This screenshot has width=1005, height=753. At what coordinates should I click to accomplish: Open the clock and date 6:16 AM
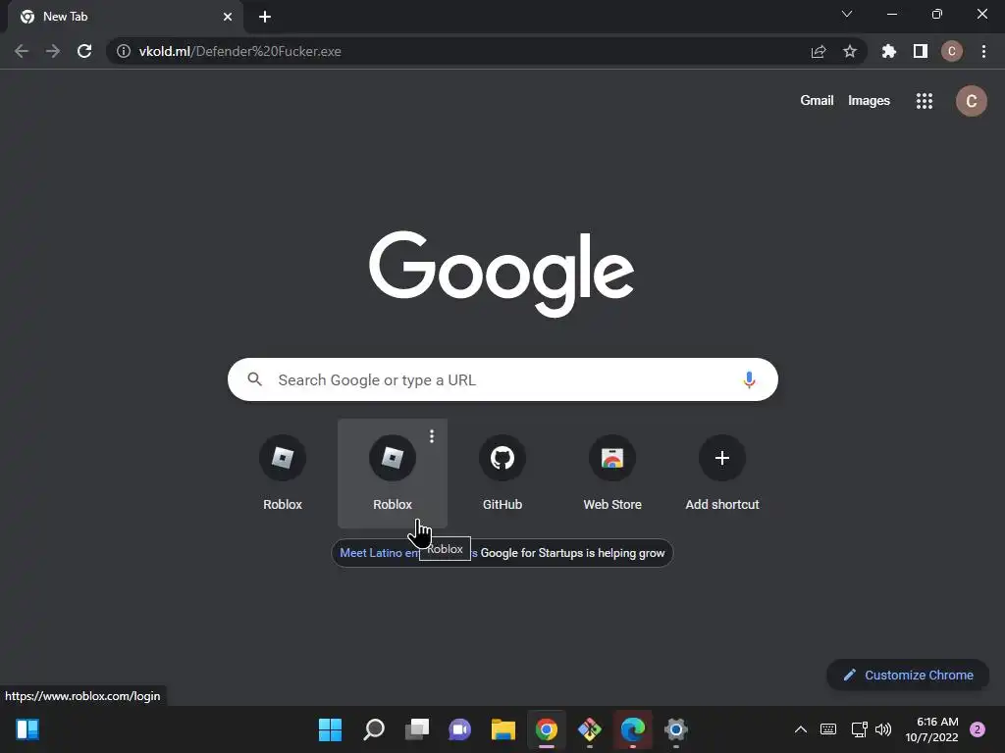931,729
